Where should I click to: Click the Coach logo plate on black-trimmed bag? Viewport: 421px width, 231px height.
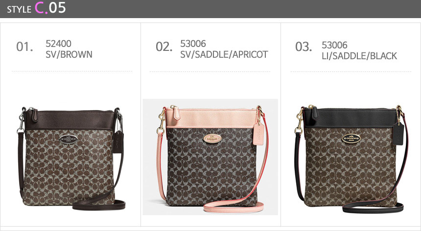click(351, 139)
